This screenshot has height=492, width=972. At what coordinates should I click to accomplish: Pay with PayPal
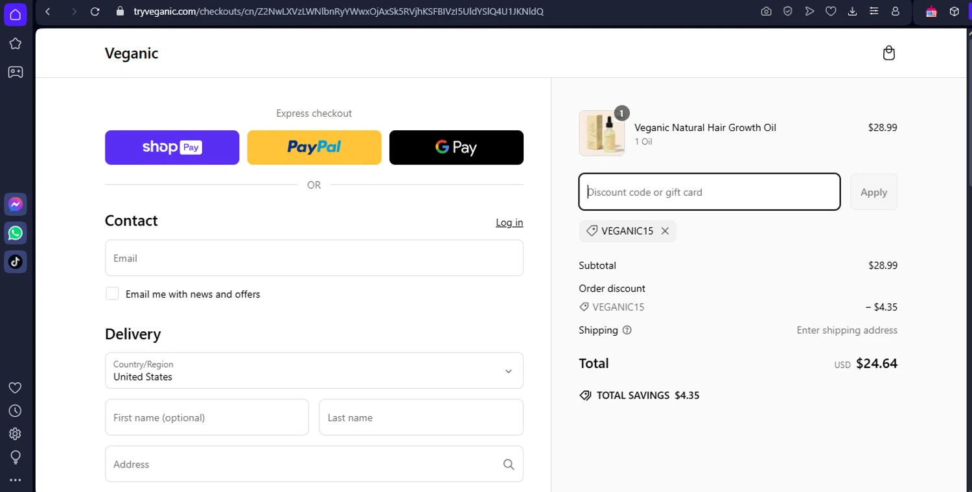coord(314,147)
